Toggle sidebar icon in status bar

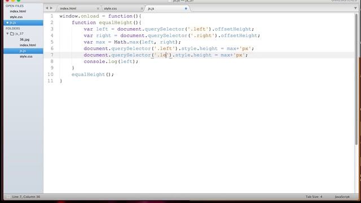pos(8,197)
